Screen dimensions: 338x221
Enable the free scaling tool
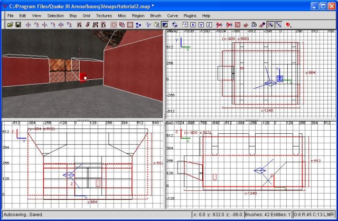(185, 25)
